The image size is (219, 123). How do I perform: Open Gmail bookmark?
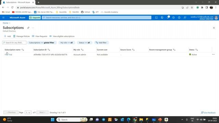tap(6, 12)
